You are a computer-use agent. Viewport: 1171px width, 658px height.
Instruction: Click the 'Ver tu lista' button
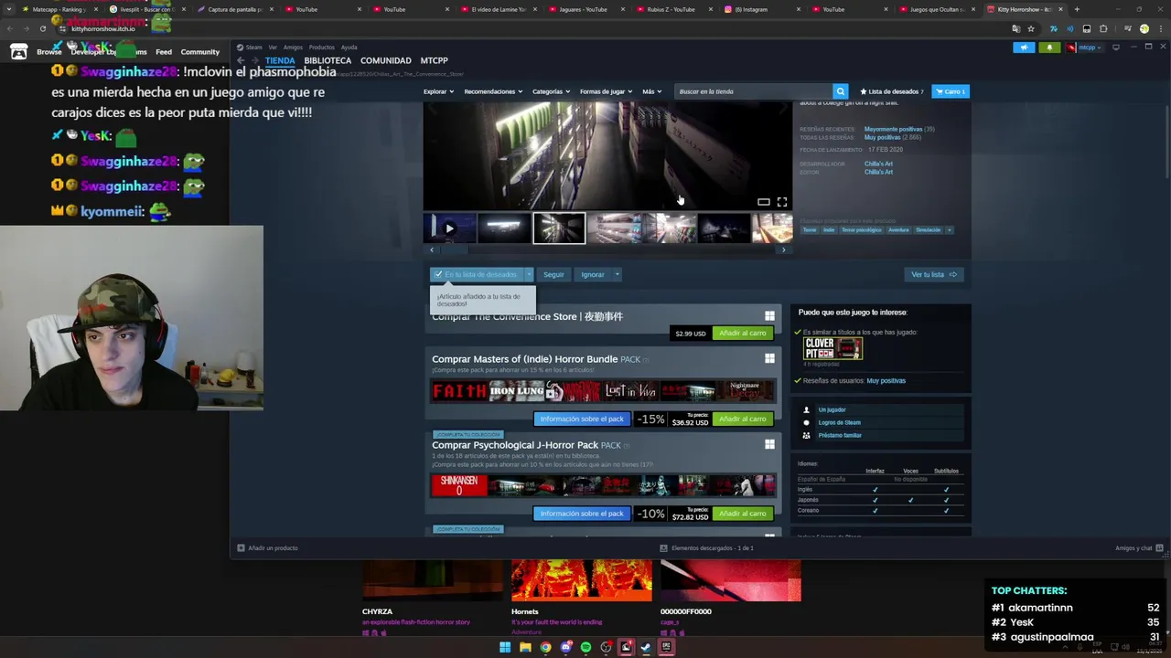(933, 274)
